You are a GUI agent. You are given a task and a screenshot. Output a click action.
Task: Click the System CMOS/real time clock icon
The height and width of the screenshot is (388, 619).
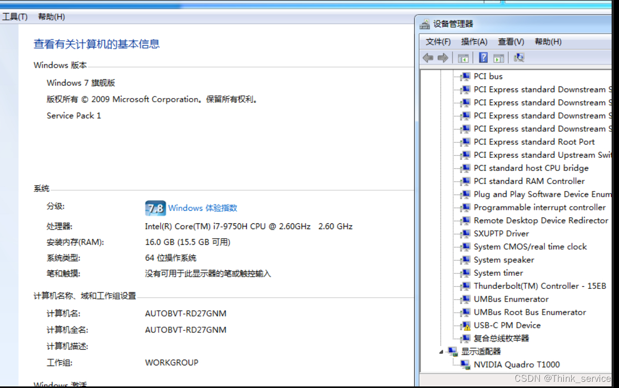[466, 247]
